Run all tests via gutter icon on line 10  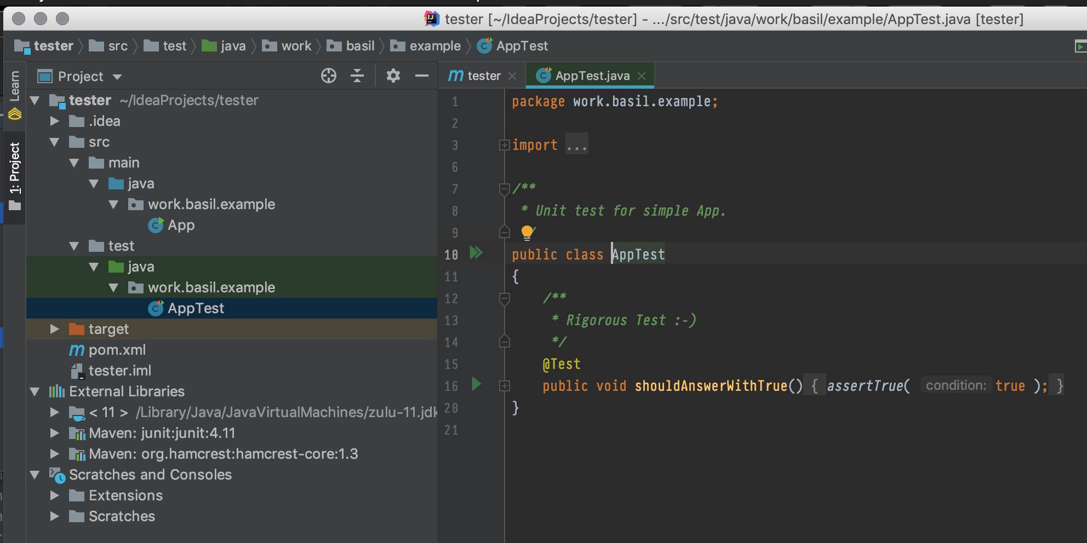[x=476, y=253]
